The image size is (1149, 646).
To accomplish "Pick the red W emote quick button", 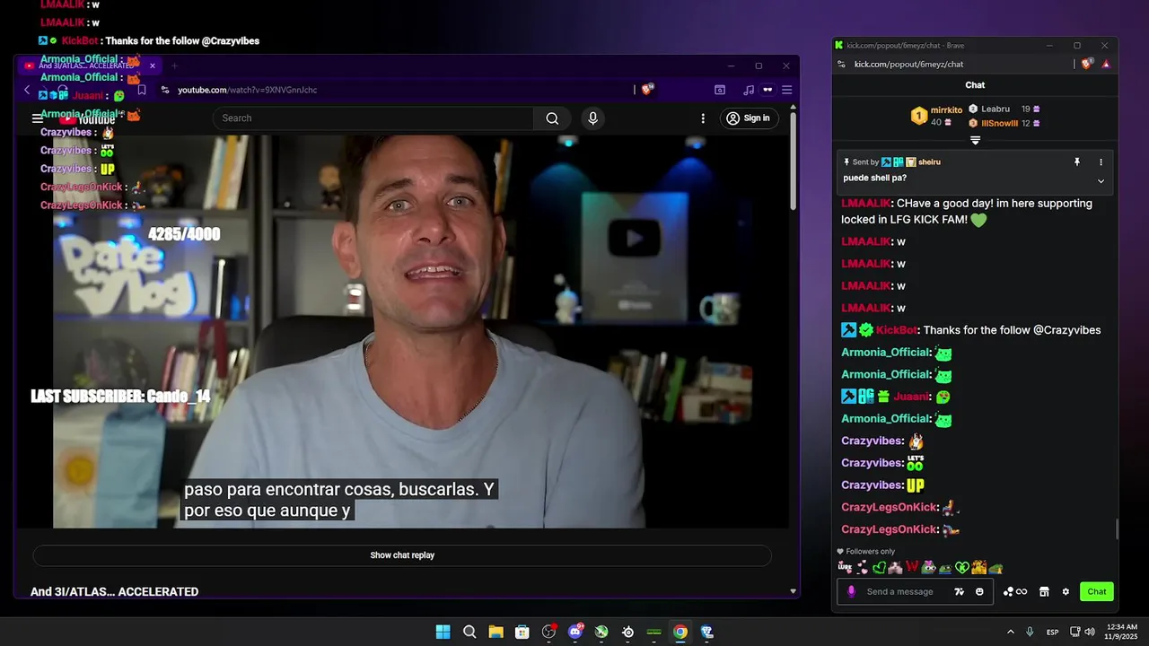I will [x=912, y=567].
